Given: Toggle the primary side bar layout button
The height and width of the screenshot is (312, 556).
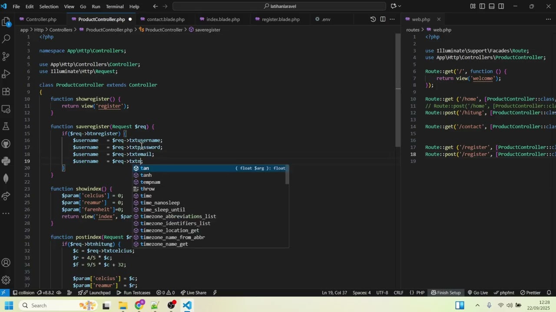Looking at the screenshot, I should click(482, 6).
